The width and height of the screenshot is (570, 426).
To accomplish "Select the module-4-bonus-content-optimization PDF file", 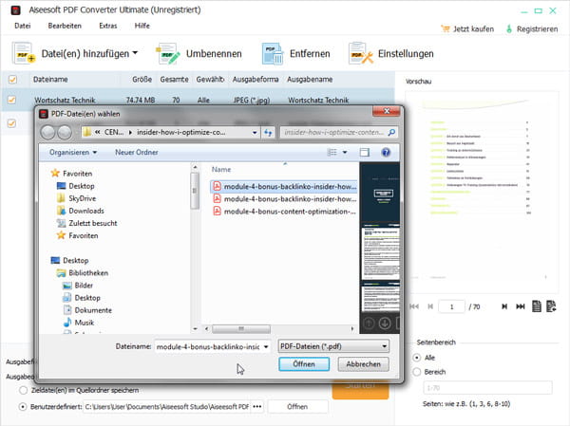I will [284, 212].
